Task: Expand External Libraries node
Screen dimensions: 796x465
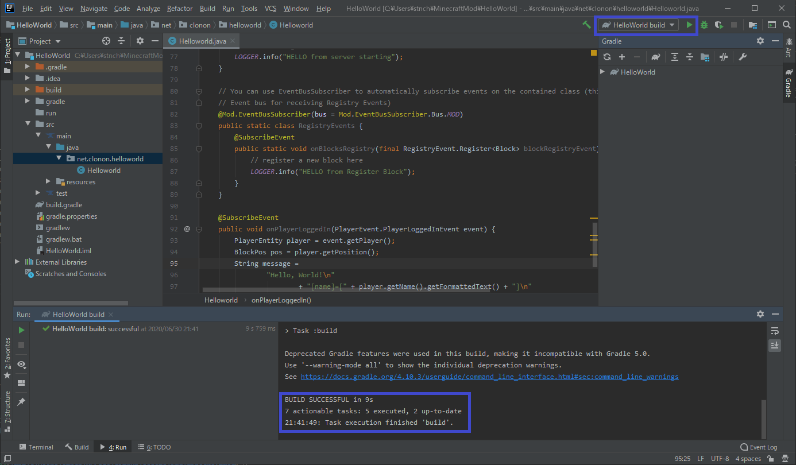Action: coord(17,262)
